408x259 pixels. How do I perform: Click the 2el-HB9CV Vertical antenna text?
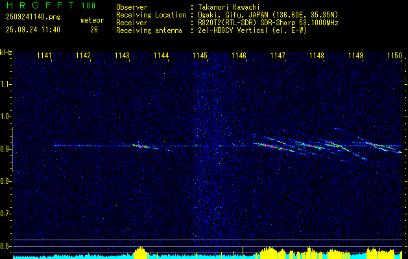(x=252, y=30)
